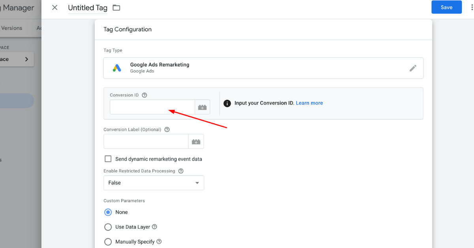Choose the Manually Specify radio button
474x248 pixels.
point(108,242)
